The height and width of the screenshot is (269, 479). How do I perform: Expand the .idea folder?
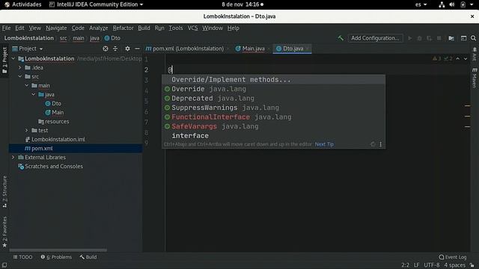[x=20, y=67]
